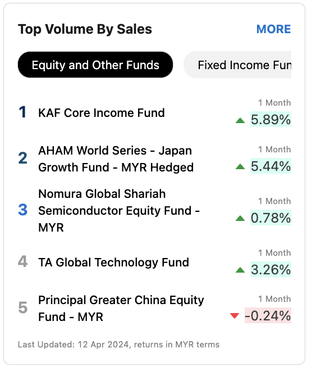Click the -0.24% return value
This screenshot has width=321, height=371.
[x=268, y=315]
